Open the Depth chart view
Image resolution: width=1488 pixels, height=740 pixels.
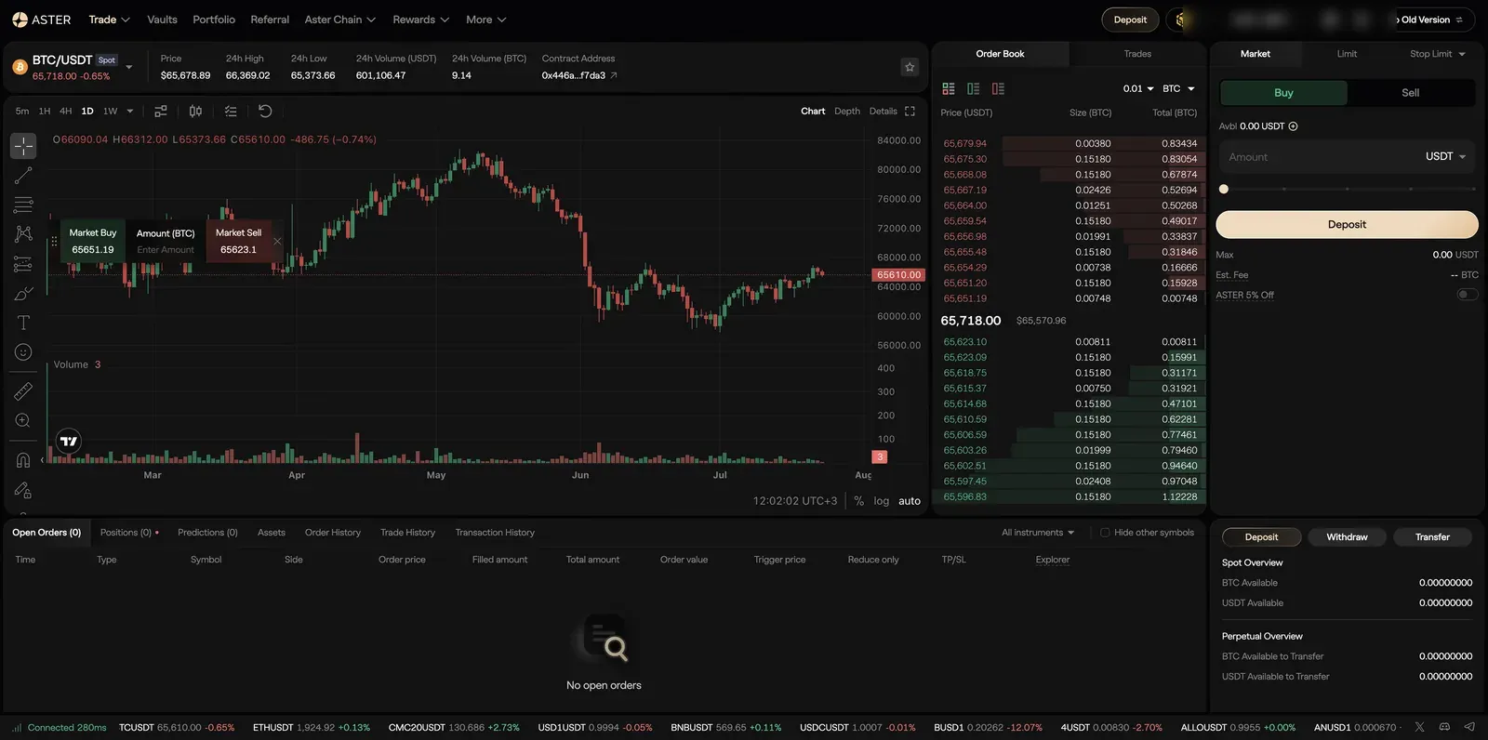click(847, 112)
